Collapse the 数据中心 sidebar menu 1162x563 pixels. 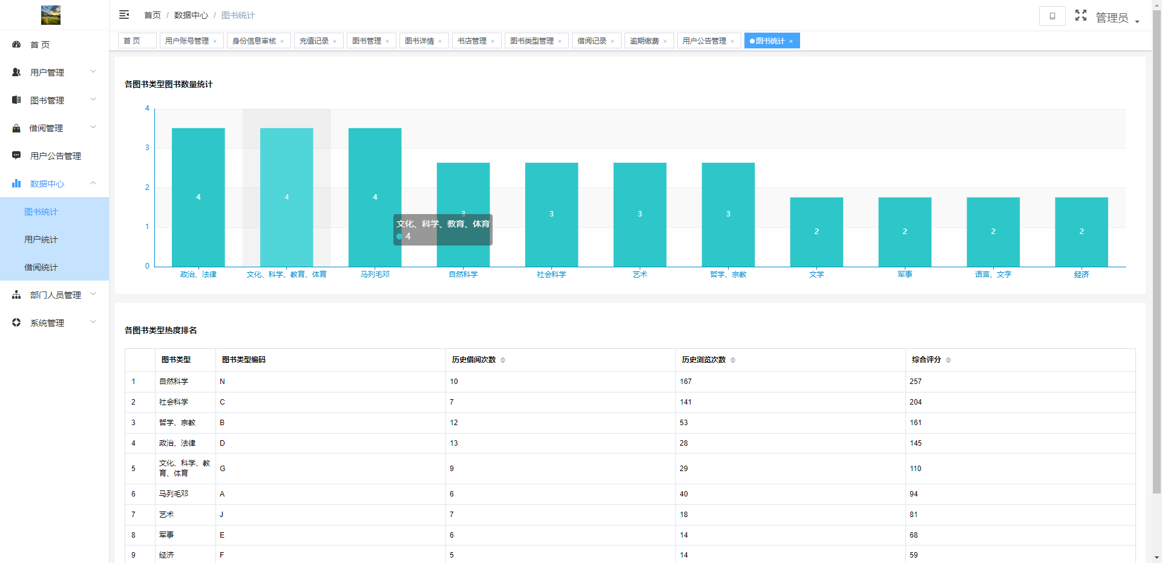pos(54,184)
